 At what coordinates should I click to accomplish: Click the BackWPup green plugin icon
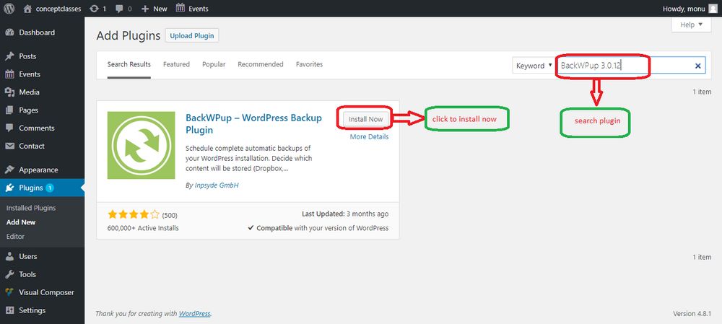click(x=141, y=145)
